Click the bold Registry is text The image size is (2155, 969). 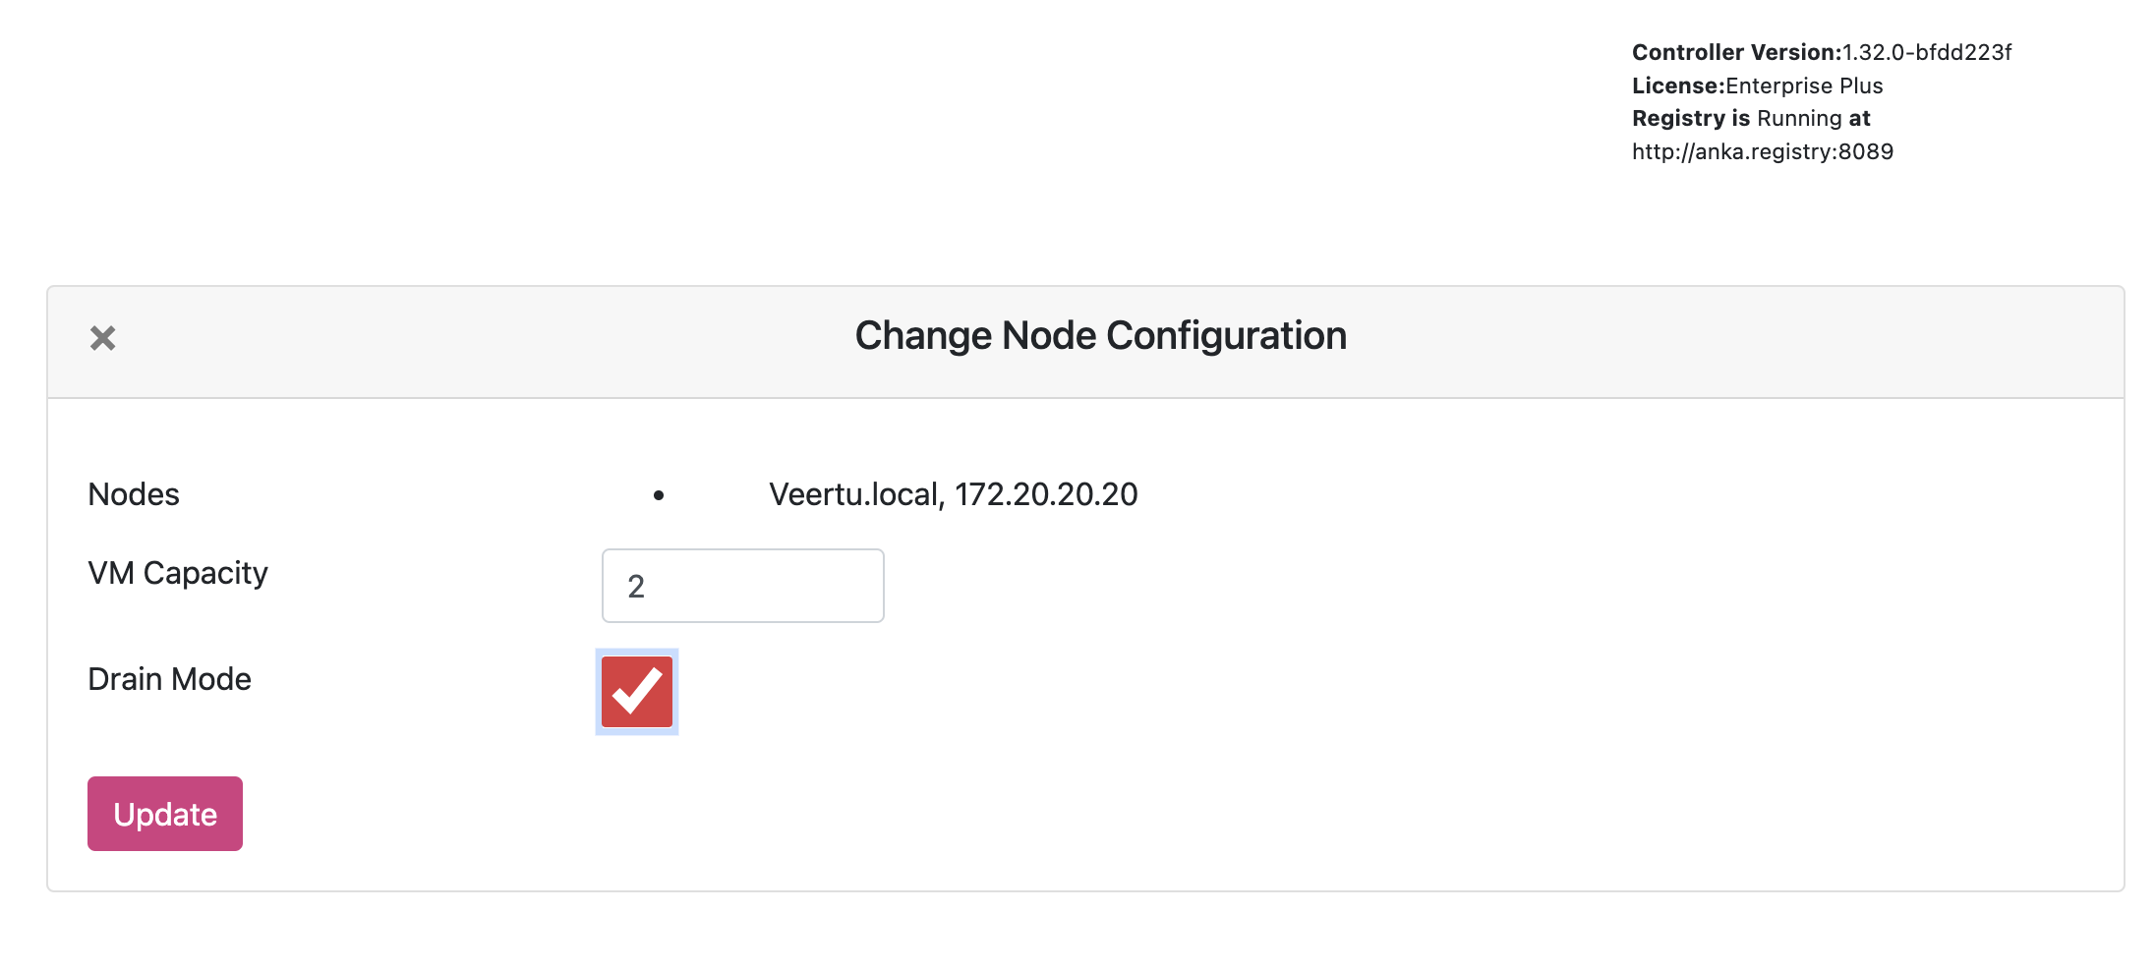click(x=1691, y=118)
